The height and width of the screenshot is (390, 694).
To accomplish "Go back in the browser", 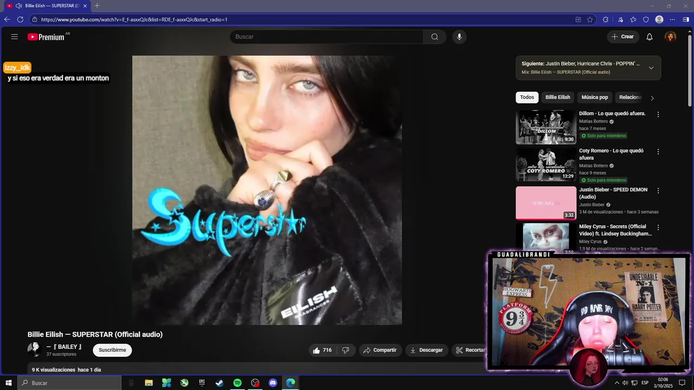I will 7,19.
